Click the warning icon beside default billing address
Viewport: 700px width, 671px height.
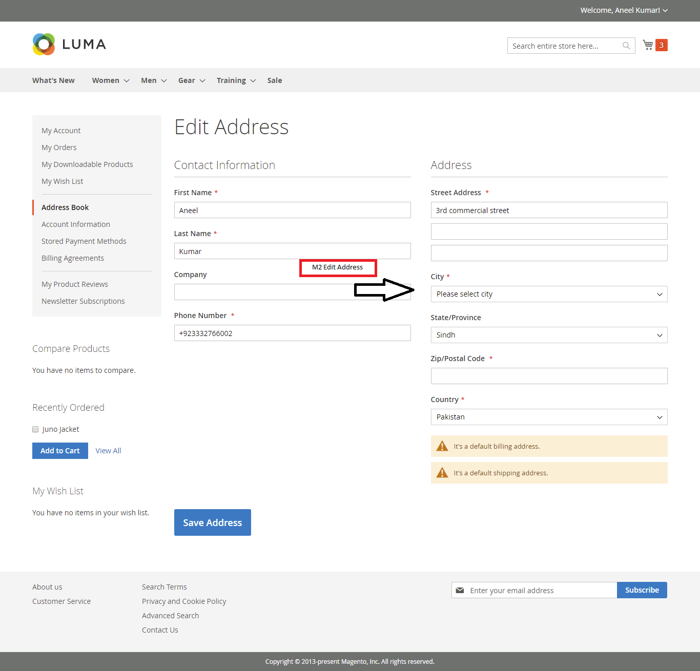[442, 446]
